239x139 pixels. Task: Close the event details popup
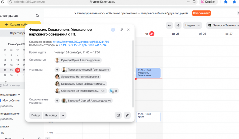[128, 30]
